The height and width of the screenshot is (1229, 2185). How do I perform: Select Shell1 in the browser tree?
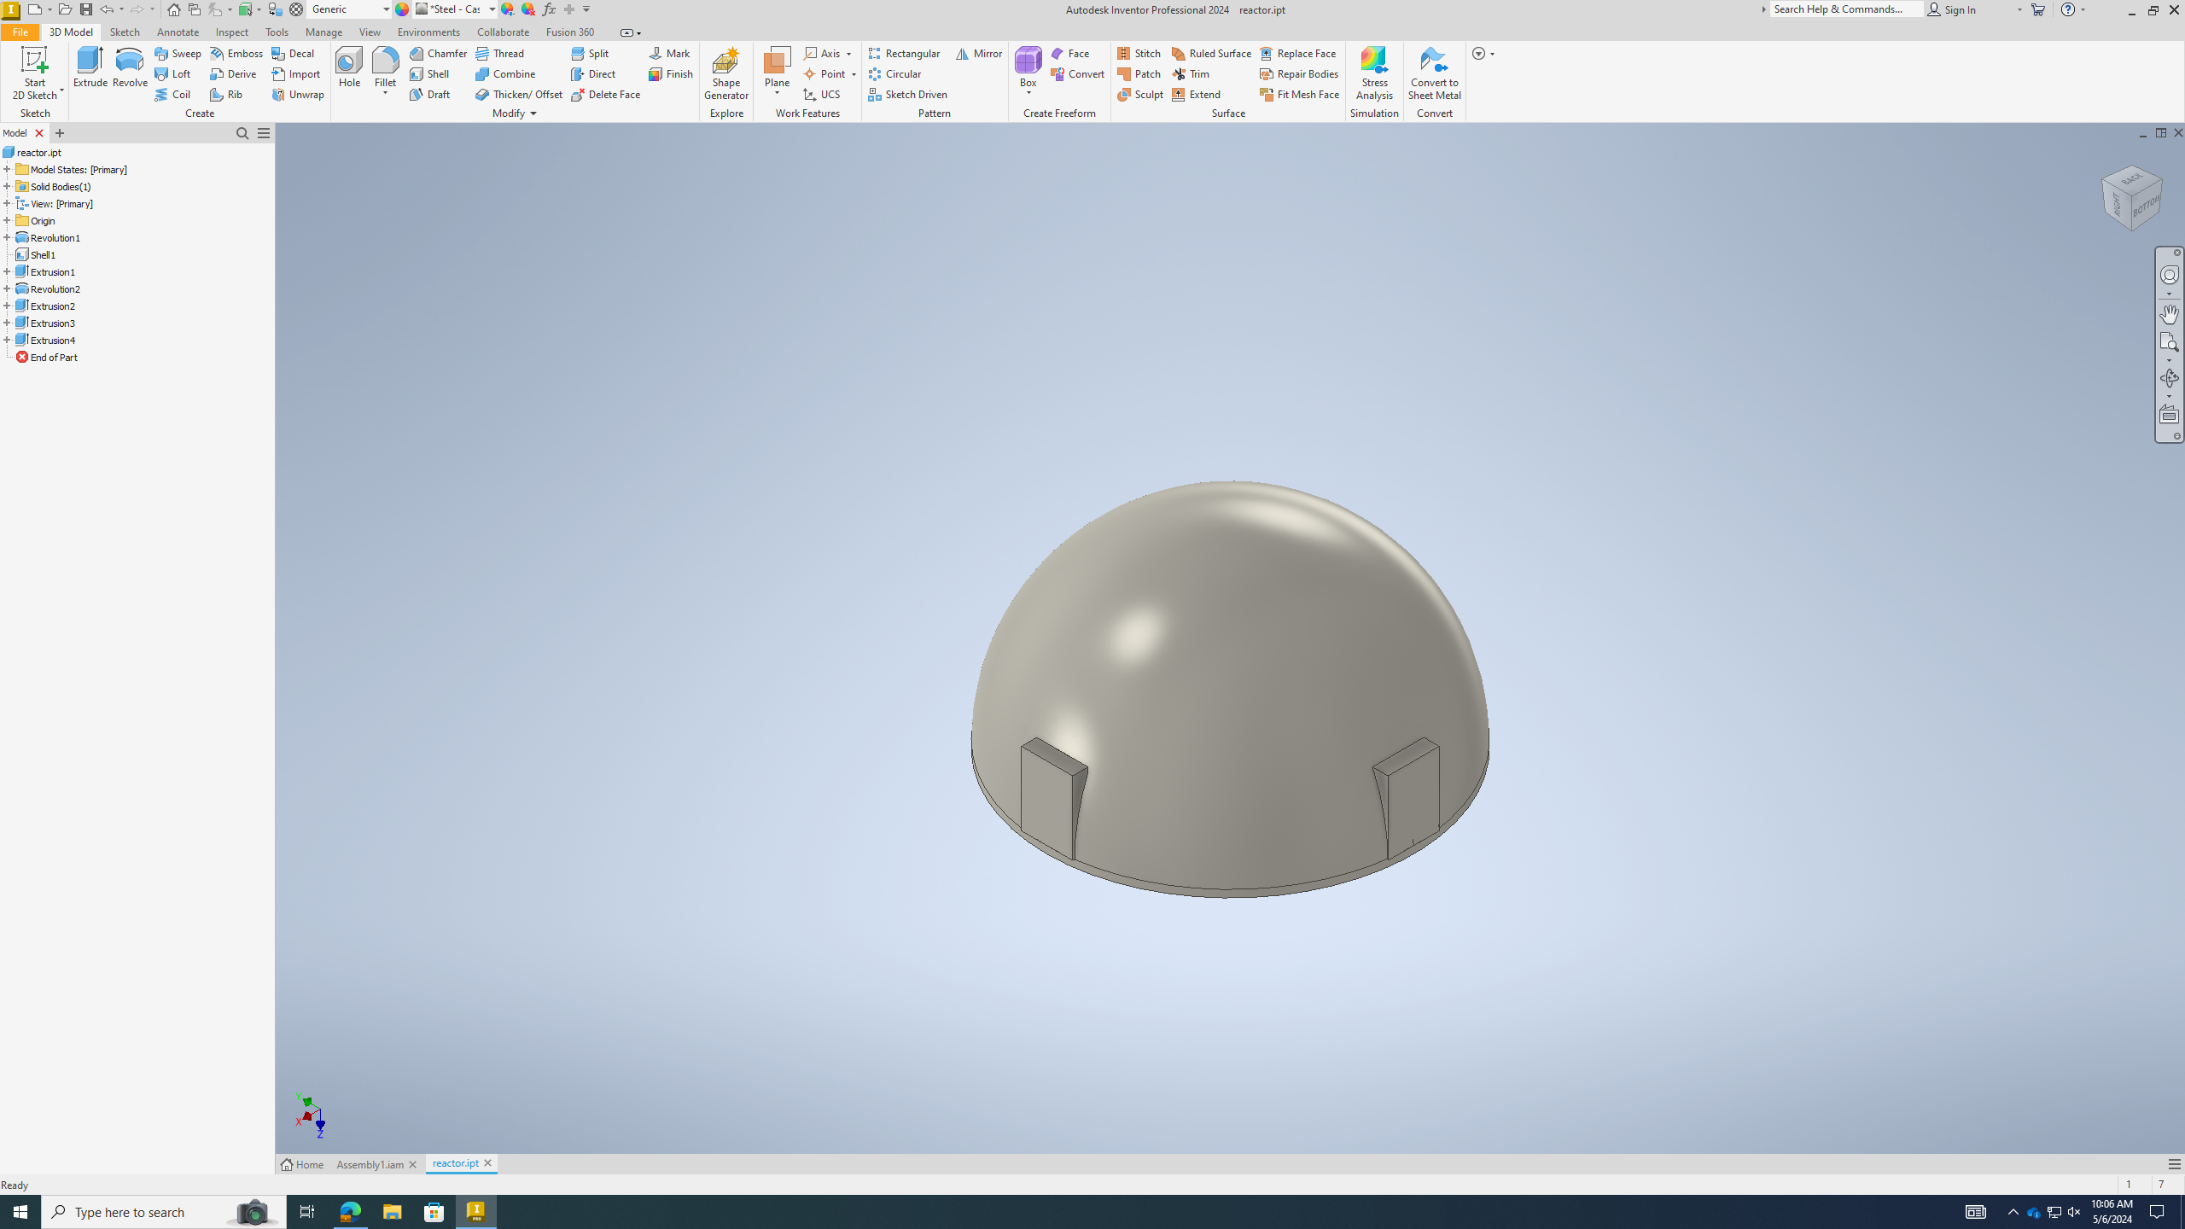pyautogui.click(x=43, y=254)
